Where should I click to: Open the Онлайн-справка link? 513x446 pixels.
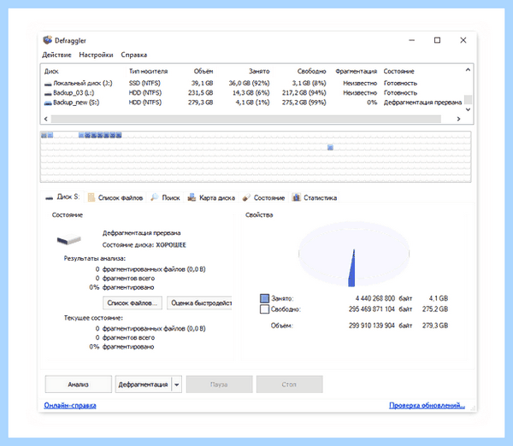(x=70, y=406)
